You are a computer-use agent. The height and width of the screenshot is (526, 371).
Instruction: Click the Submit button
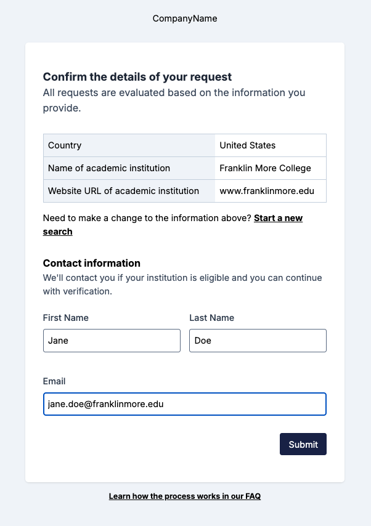303,444
